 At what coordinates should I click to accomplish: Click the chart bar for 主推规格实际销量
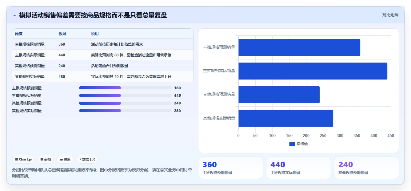point(313,71)
